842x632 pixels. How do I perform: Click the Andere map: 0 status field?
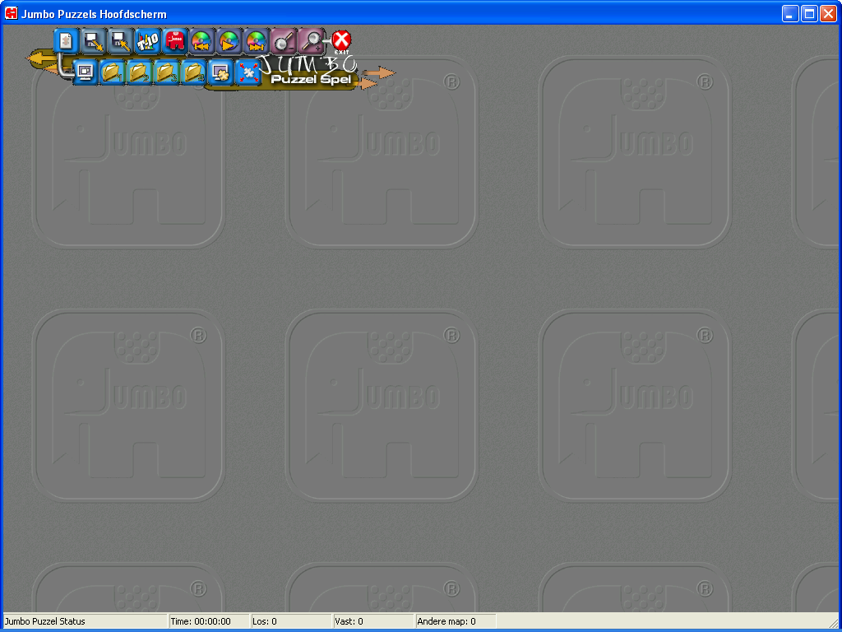[456, 621]
